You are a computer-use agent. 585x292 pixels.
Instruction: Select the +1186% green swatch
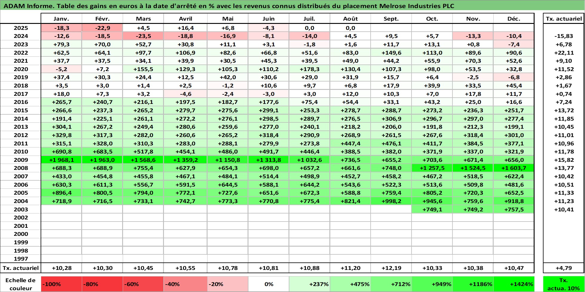(473, 284)
